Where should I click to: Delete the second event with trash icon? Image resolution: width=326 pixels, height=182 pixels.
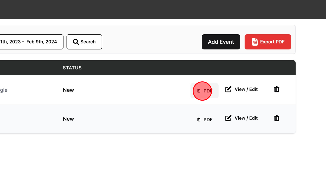coord(277,118)
